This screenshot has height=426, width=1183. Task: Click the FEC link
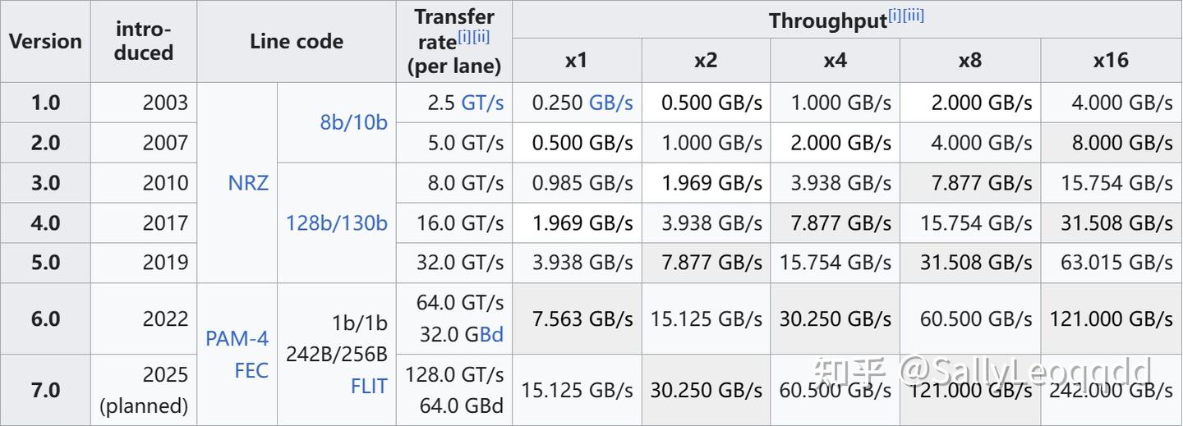coord(251,371)
